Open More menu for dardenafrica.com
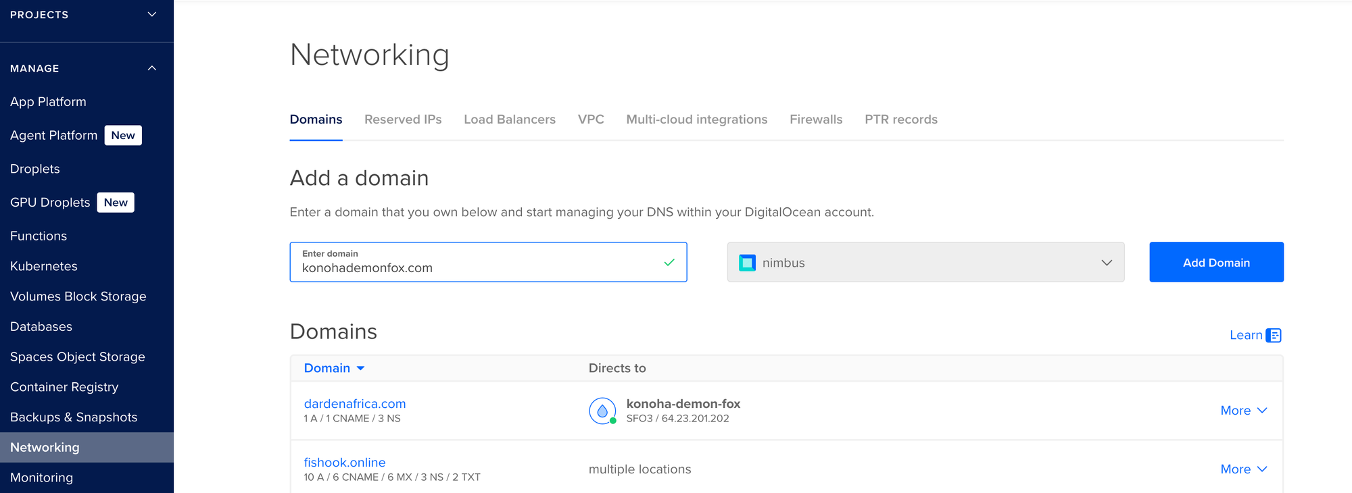 tap(1243, 411)
